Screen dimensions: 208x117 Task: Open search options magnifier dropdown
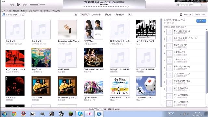178,5
